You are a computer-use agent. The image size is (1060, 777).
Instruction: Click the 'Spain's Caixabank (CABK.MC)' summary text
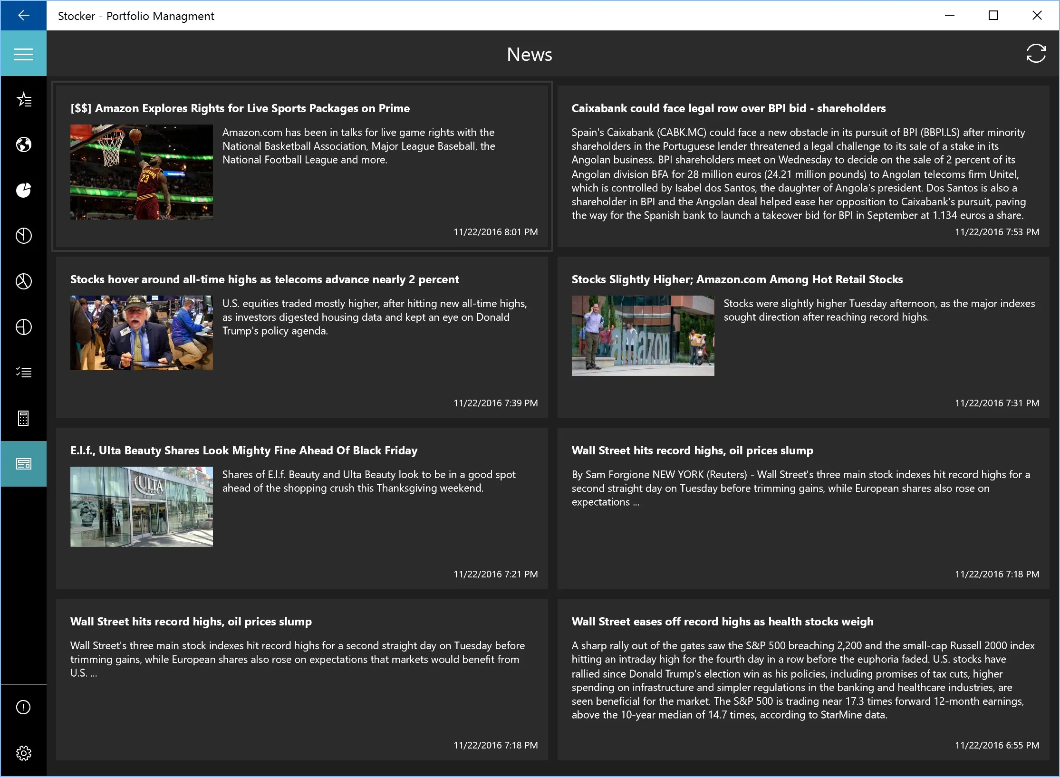(799, 174)
